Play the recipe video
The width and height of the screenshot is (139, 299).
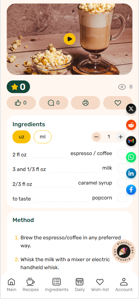pos(70,39)
